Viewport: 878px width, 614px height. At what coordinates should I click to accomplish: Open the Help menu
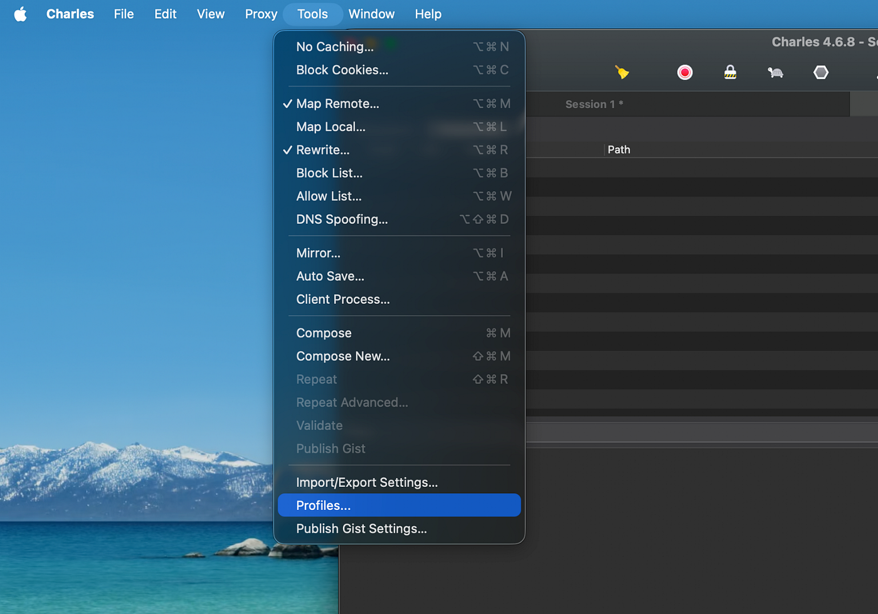click(428, 14)
